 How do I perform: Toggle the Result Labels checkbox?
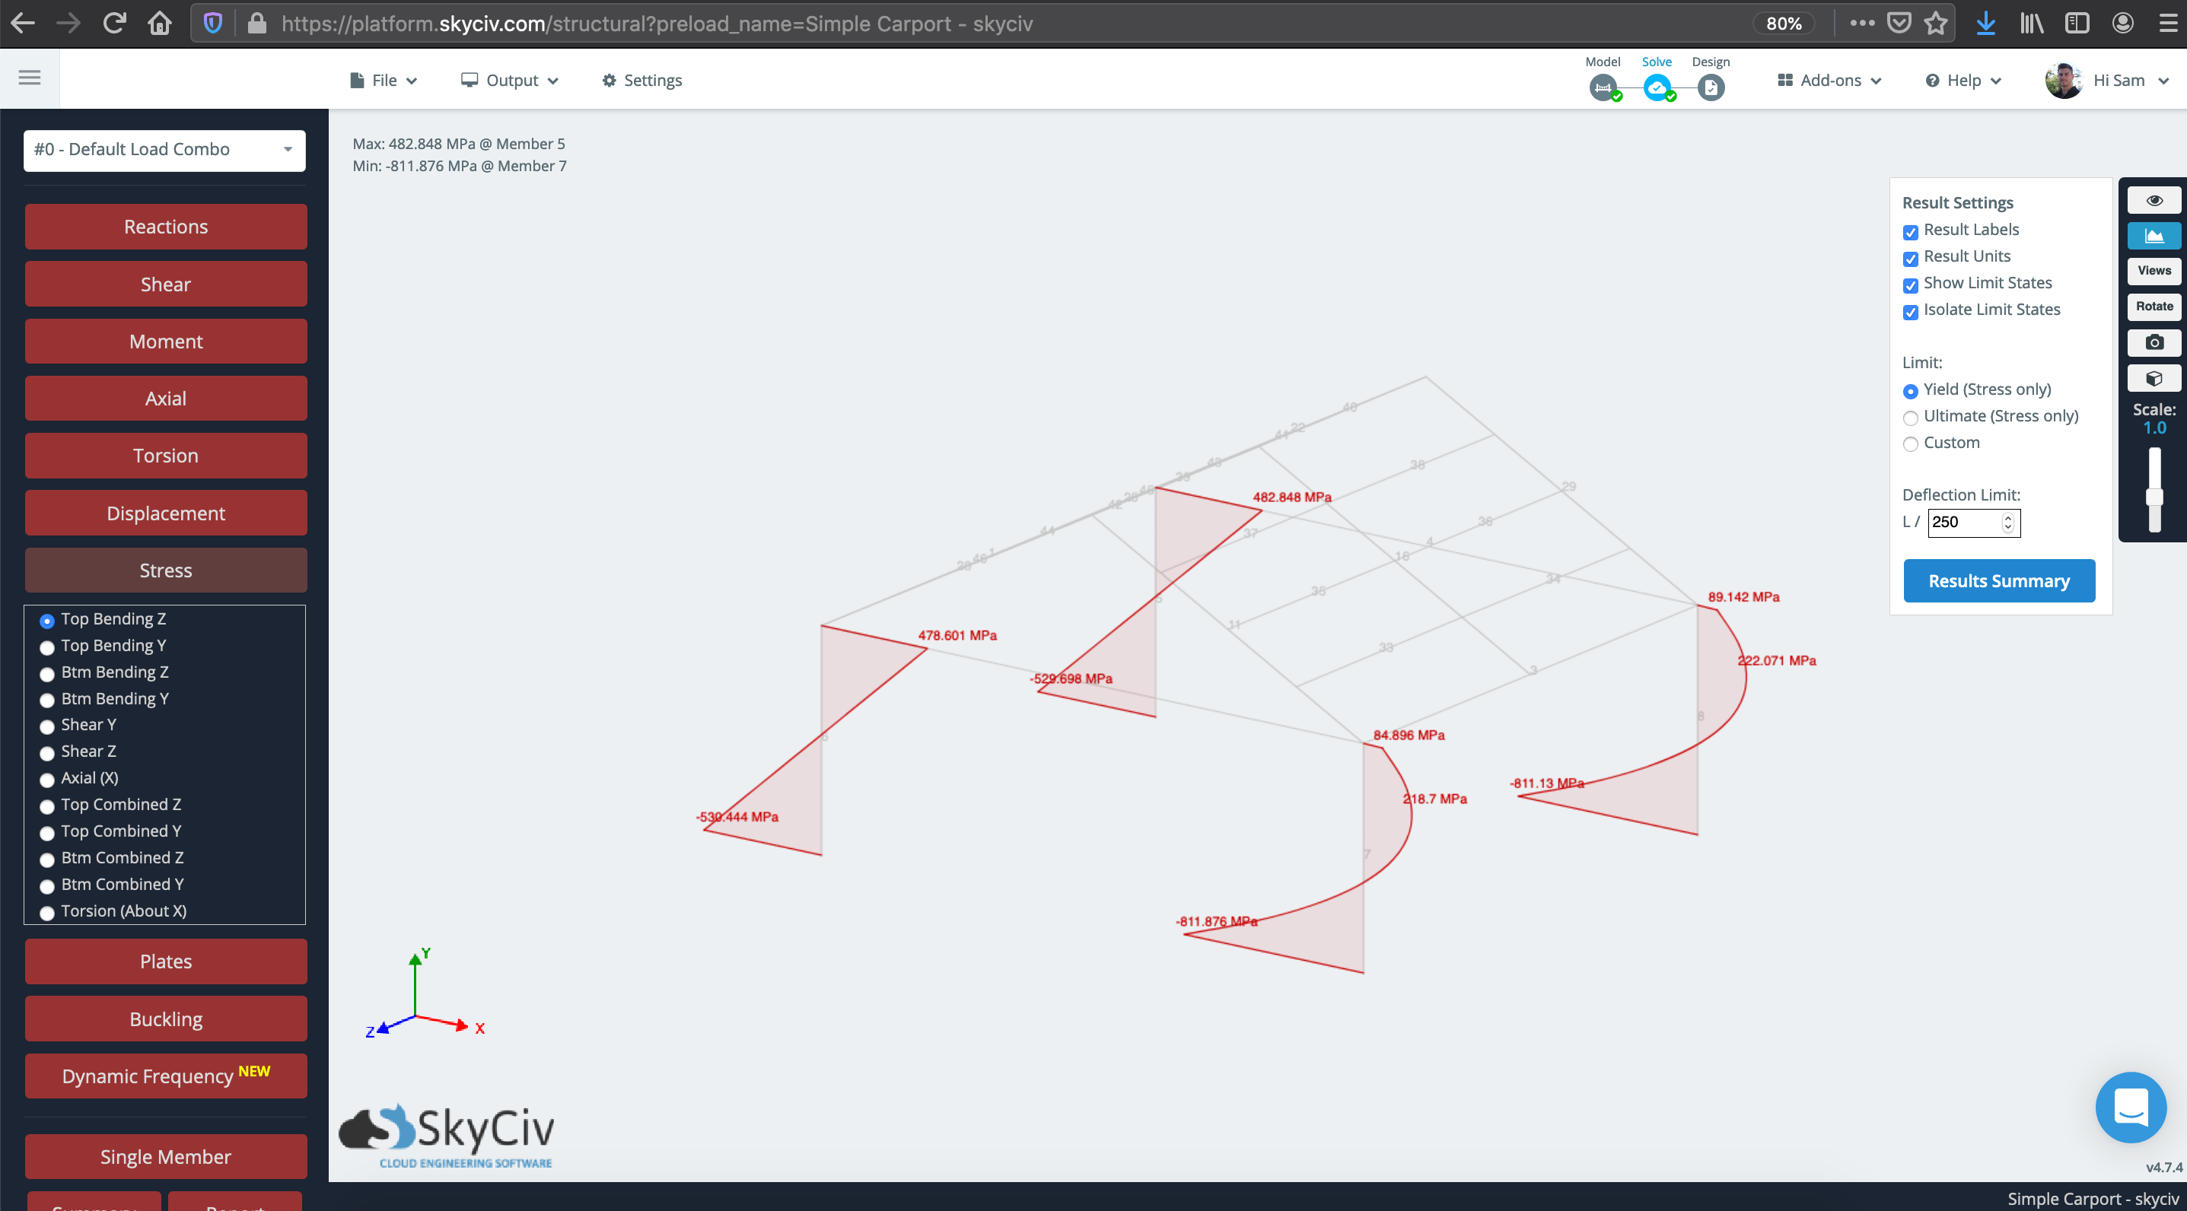click(x=1911, y=231)
